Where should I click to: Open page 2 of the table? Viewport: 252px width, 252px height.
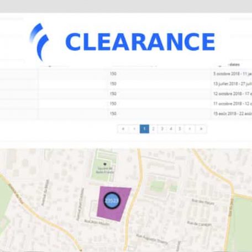(x=153, y=129)
